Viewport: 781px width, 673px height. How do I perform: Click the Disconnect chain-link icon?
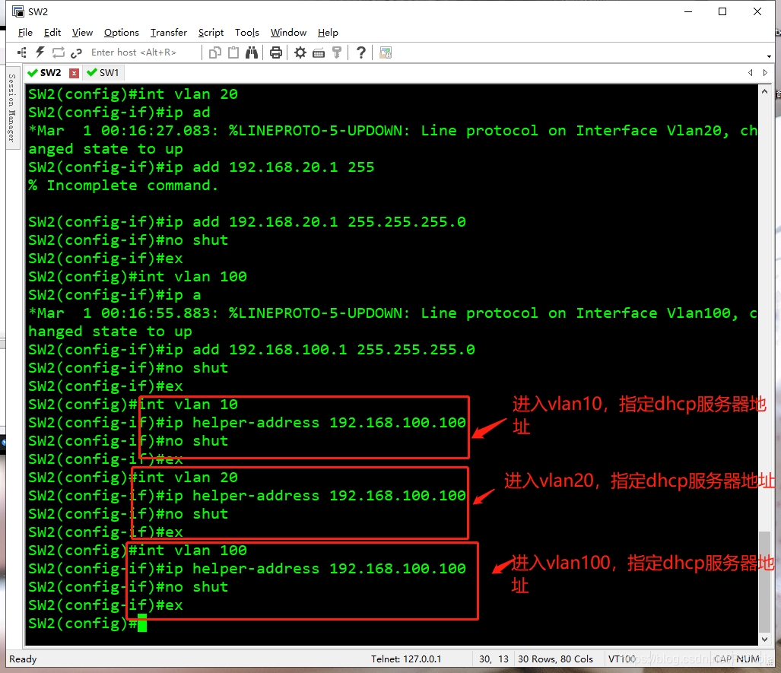(x=76, y=52)
